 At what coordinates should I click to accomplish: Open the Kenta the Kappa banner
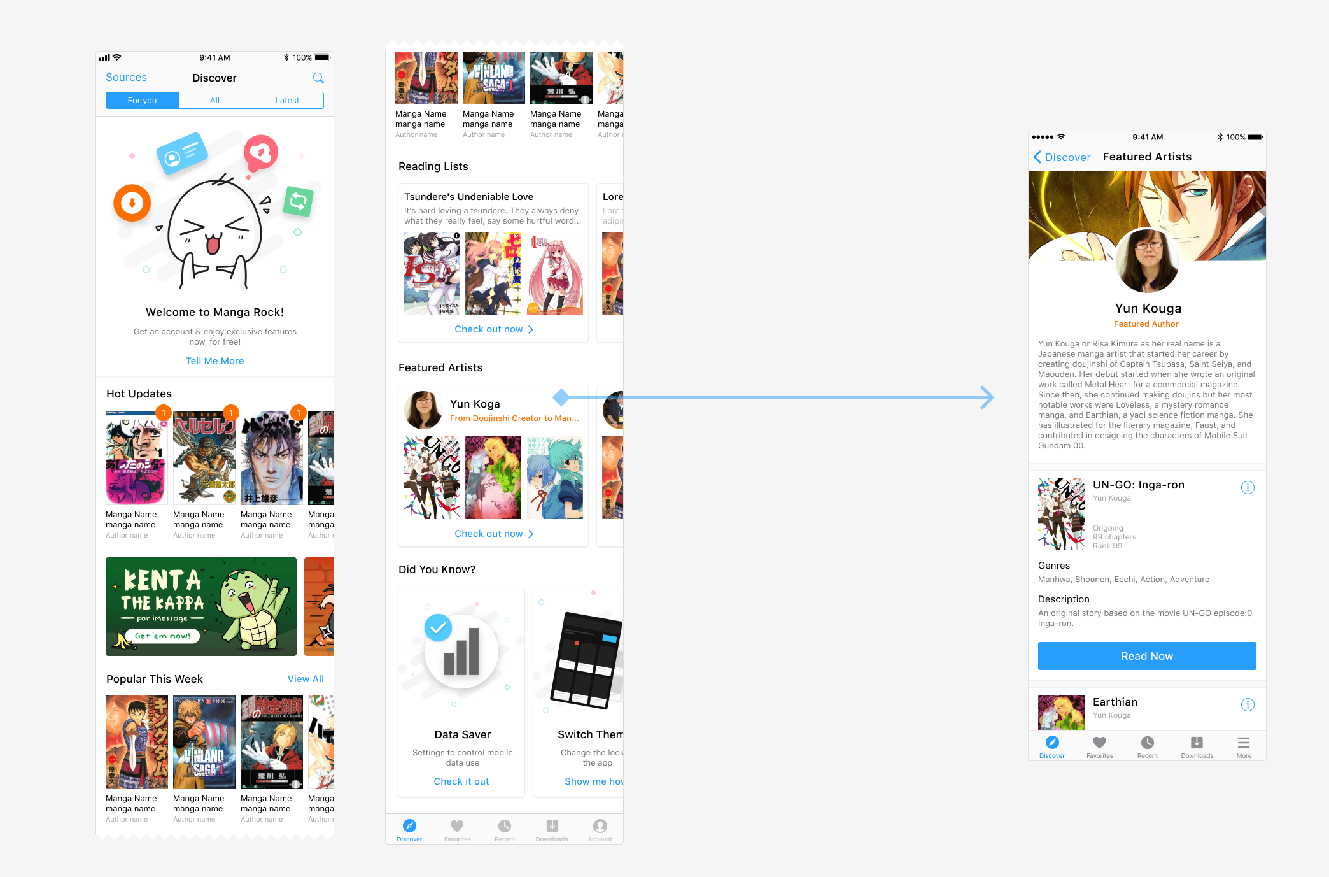tap(201, 606)
